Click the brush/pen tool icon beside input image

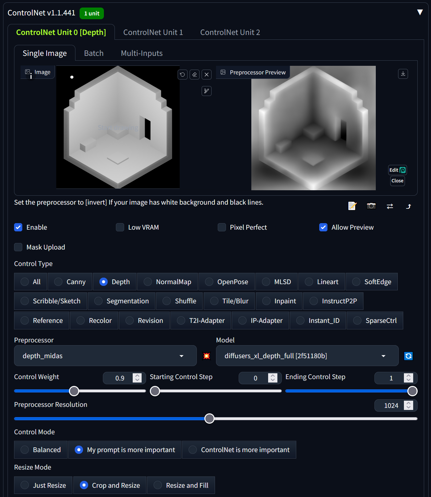(x=206, y=91)
